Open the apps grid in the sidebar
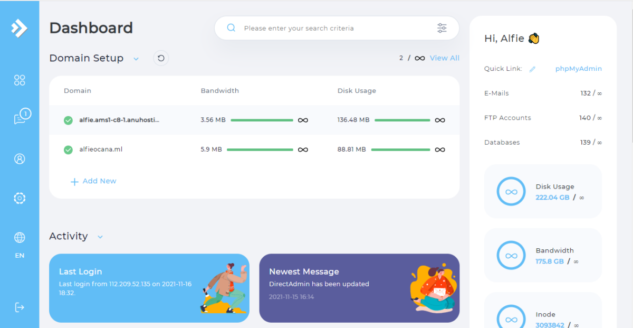 20,80
